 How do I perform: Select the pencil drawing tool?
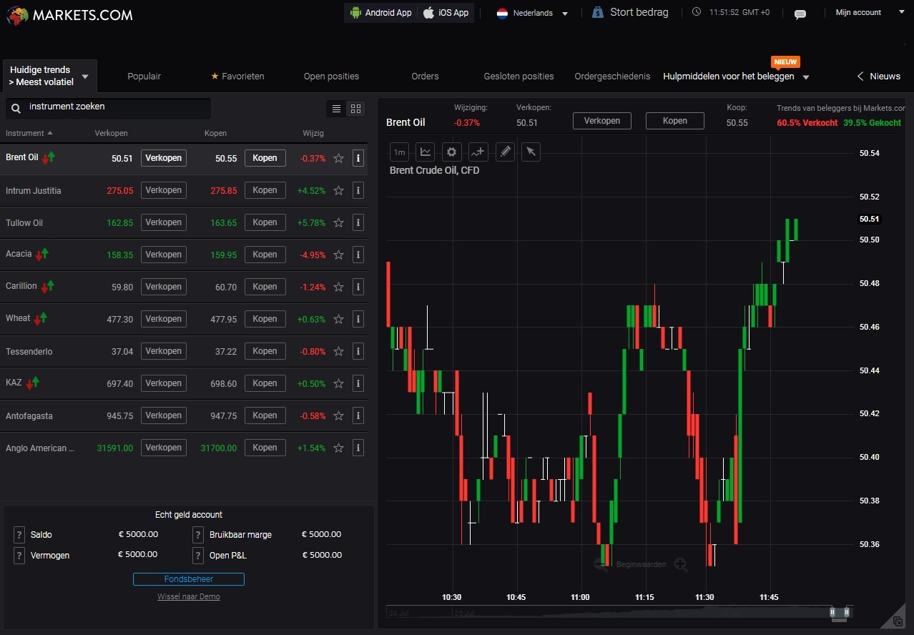[x=505, y=152]
